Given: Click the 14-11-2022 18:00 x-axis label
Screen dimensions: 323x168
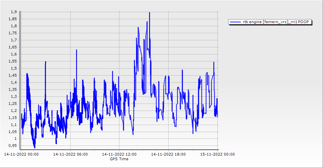Looking at the screenshot, I should pos(169,155).
